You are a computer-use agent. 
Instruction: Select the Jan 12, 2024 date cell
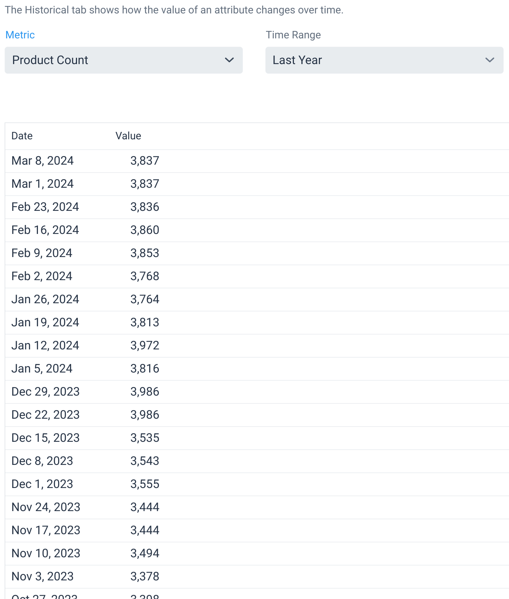click(45, 346)
